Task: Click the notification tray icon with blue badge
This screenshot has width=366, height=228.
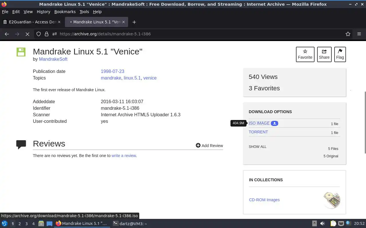Action: (348, 223)
